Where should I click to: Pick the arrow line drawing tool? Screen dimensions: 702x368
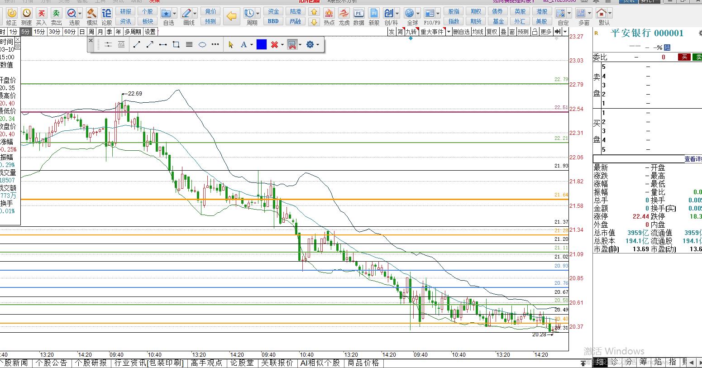[x=150, y=44]
